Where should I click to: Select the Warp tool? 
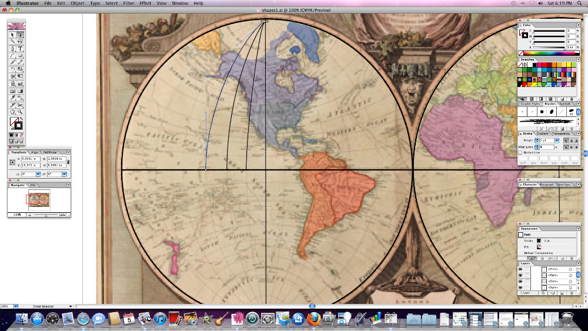tap(12, 76)
